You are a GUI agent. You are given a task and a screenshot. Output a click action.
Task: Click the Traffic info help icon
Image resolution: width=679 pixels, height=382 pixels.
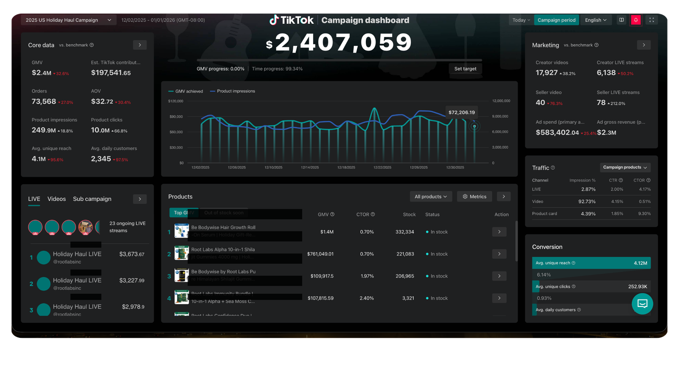pyautogui.click(x=553, y=168)
